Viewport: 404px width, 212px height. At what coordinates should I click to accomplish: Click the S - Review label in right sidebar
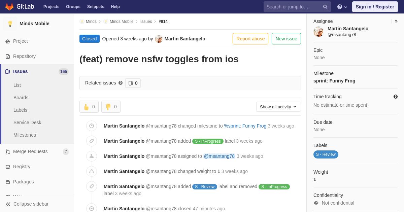(326, 154)
